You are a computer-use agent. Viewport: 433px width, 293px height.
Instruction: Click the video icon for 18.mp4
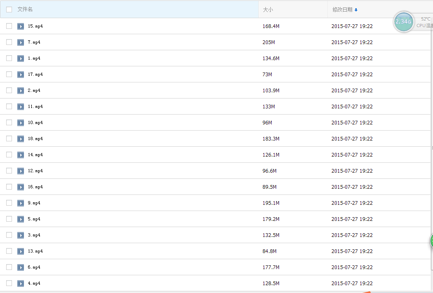21,139
